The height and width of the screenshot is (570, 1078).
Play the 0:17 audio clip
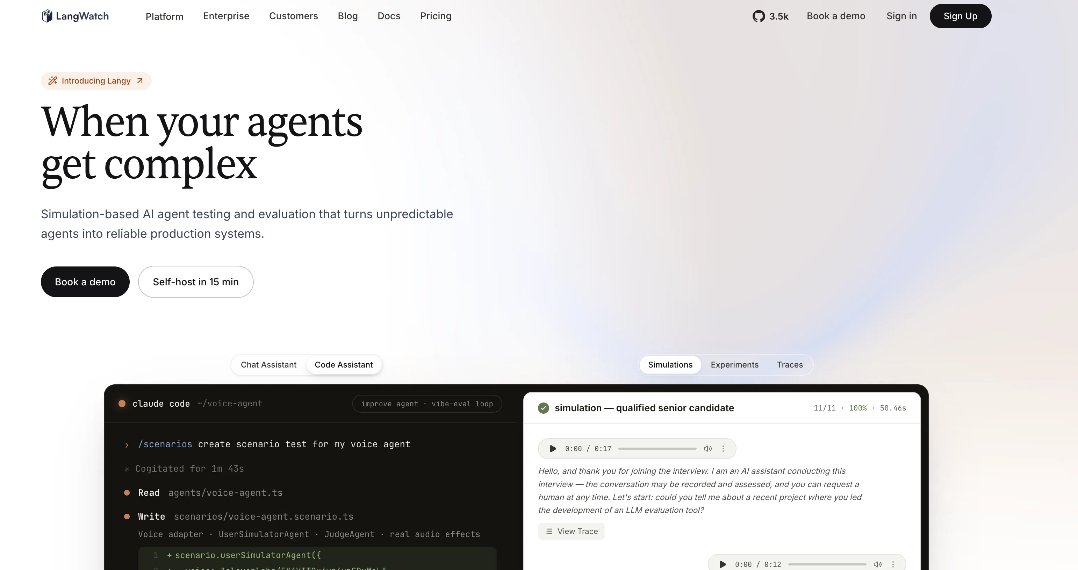(552, 449)
